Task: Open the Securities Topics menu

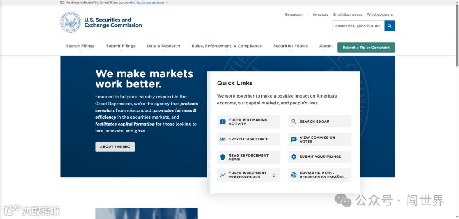Action: (x=290, y=46)
